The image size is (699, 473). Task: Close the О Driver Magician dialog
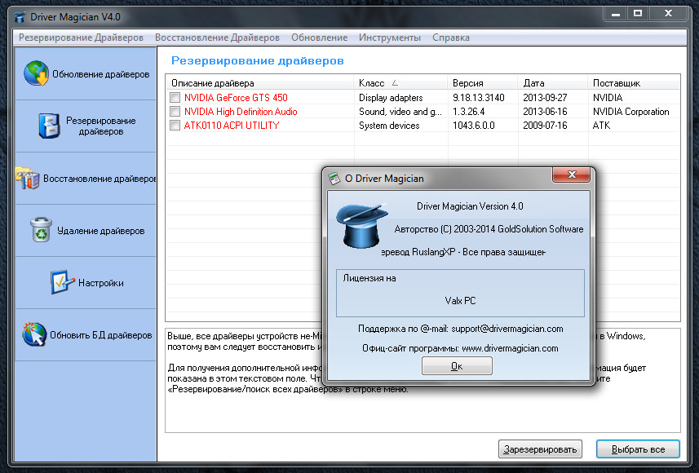pyautogui.click(x=570, y=177)
